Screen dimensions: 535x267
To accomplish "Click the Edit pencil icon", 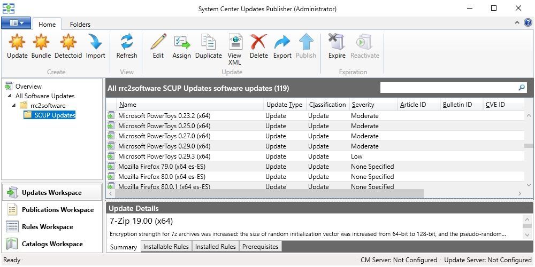I will [158, 42].
